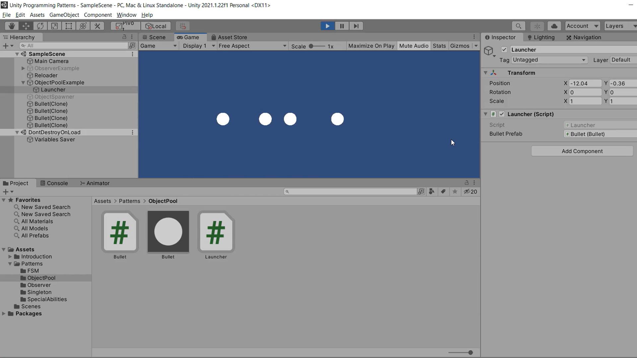
Task: Open the Tag Untagged dropdown
Action: pos(549,60)
